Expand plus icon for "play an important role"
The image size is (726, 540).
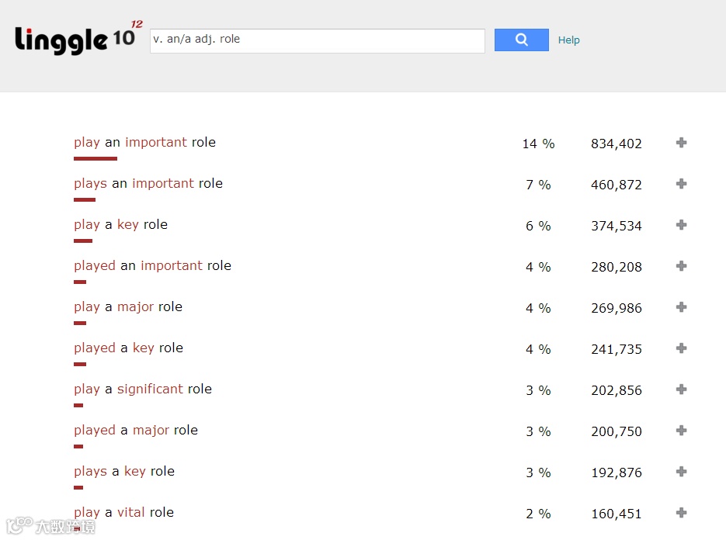click(681, 143)
